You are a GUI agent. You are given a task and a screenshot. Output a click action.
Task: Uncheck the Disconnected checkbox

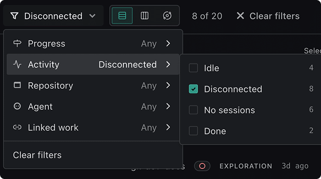pos(193,89)
